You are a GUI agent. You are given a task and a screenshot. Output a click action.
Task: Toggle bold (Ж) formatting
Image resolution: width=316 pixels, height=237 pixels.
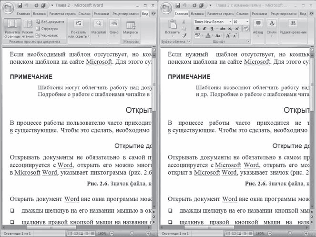pos(196,29)
